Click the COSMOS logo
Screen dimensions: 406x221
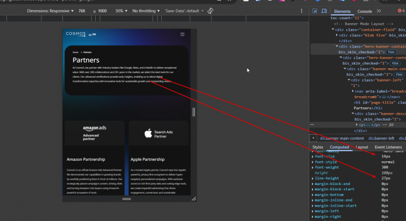coord(76,34)
